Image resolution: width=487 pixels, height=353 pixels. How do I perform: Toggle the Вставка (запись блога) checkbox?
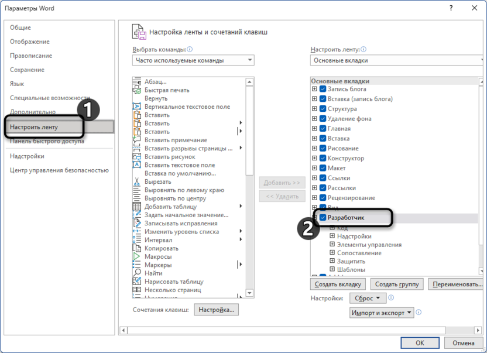[x=323, y=99]
